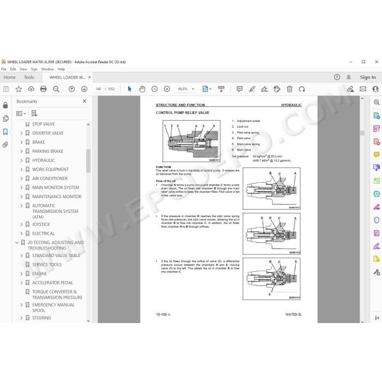The height and width of the screenshot is (382, 382).
Task: Open TORQUE CONVERTER & TRANSMISSION PRESSURE bookmark
Action: coord(57,295)
